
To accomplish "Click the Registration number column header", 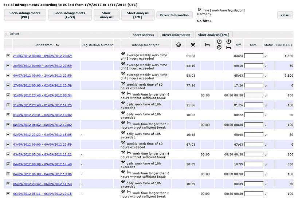I will pyautogui.click(x=97, y=45).
